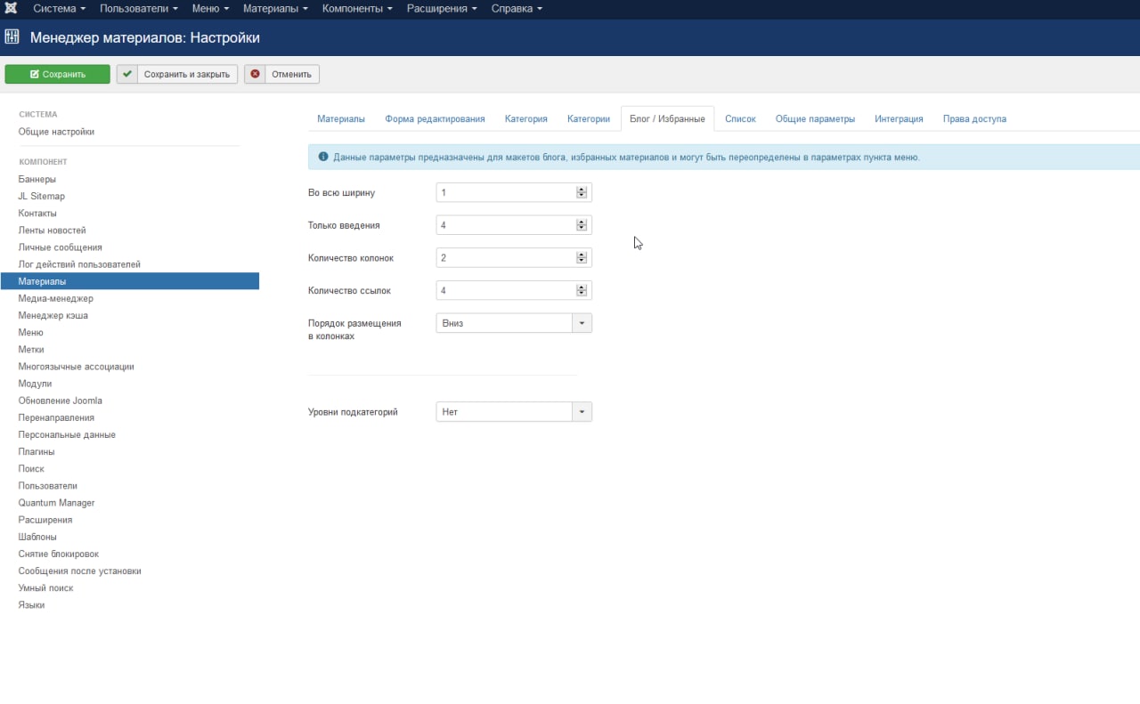Image resolution: width=1140 pixels, height=704 pixels.
Task: Open Снятие блокировок settings
Action: [x=59, y=554]
